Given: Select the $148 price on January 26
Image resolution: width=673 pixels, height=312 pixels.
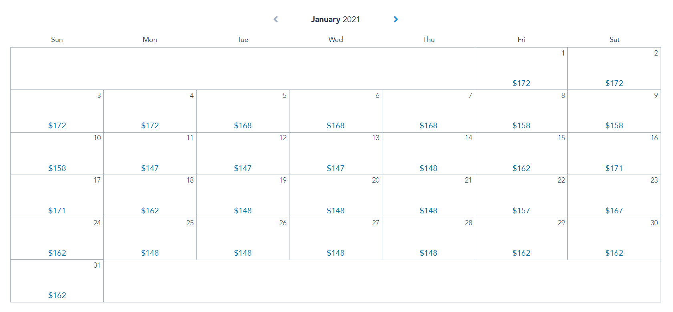Looking at the screenshot, I should (243, 253).
